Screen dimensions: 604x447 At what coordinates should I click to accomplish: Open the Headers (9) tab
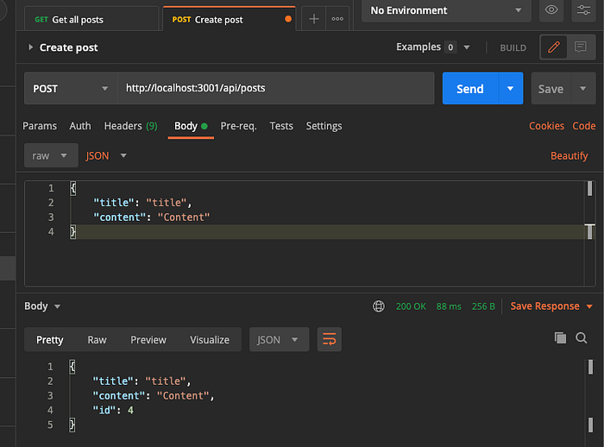coord(130,126)
